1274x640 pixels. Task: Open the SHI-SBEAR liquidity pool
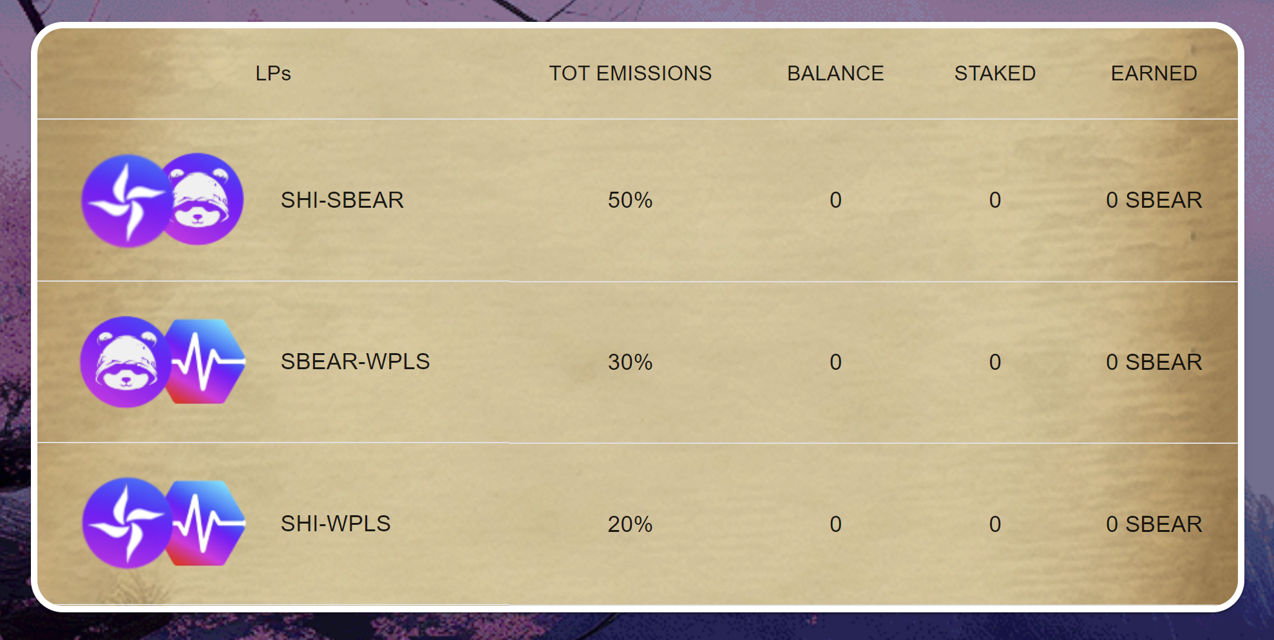(342, 200)
